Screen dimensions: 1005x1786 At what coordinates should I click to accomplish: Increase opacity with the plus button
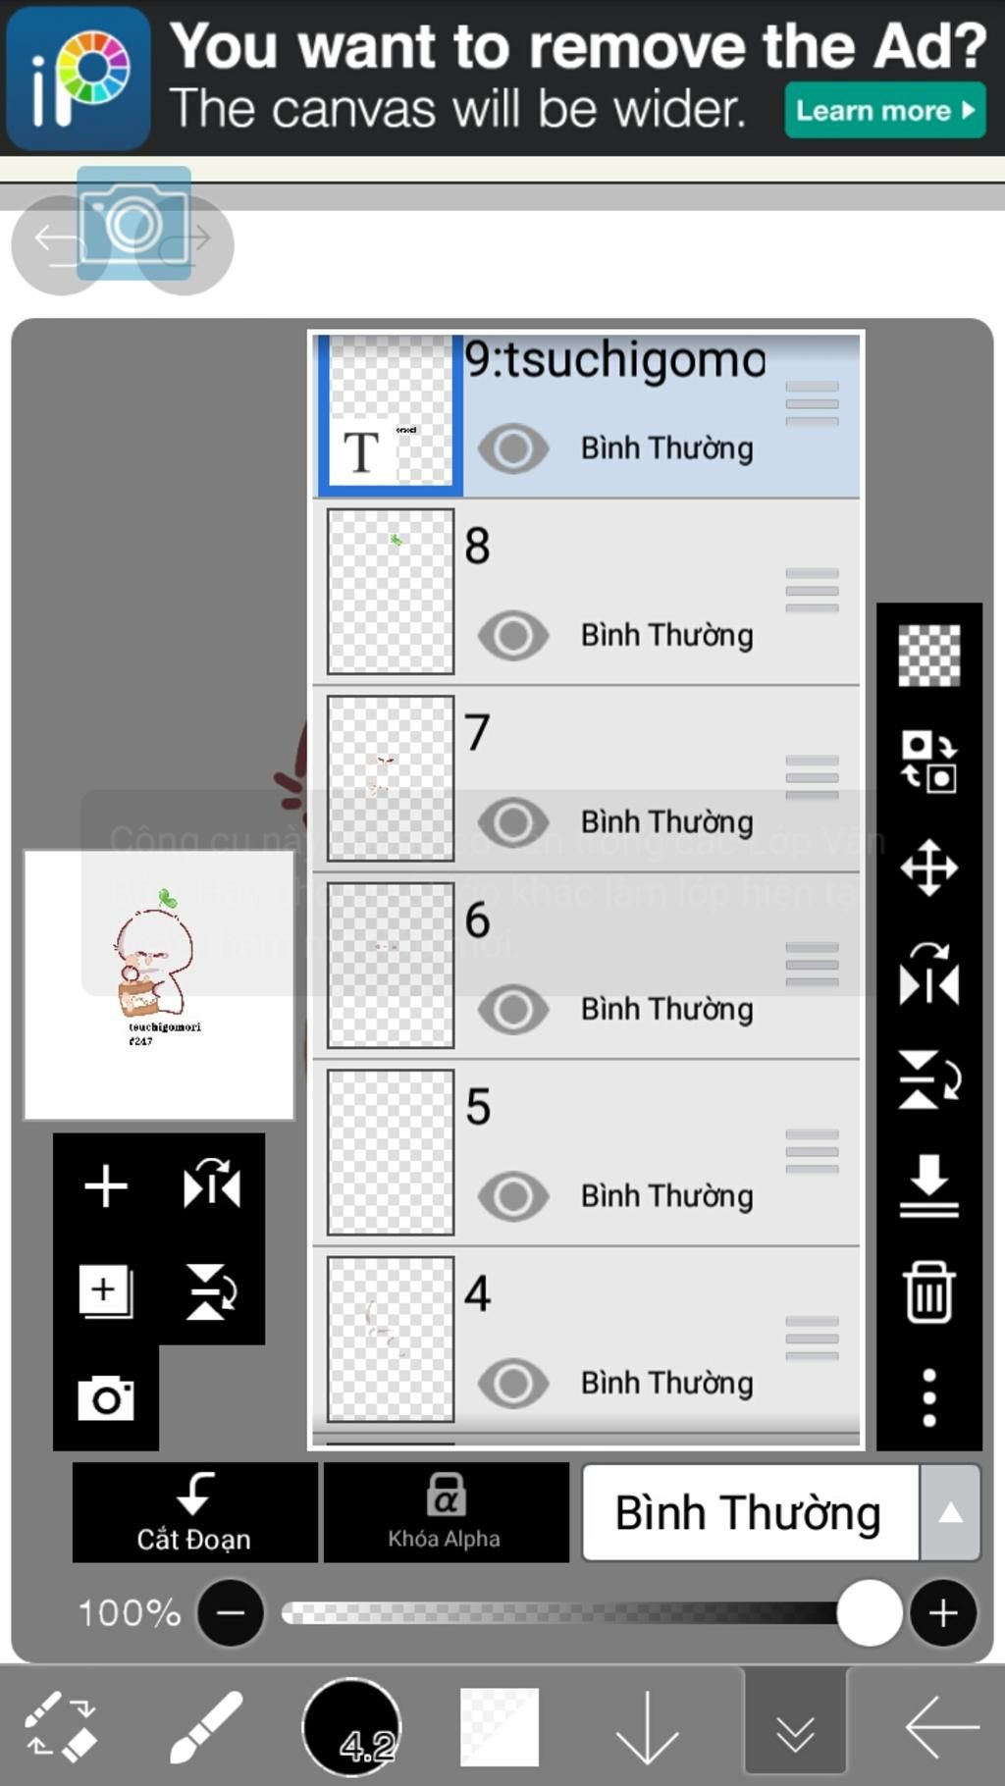tap(943, 1612)
